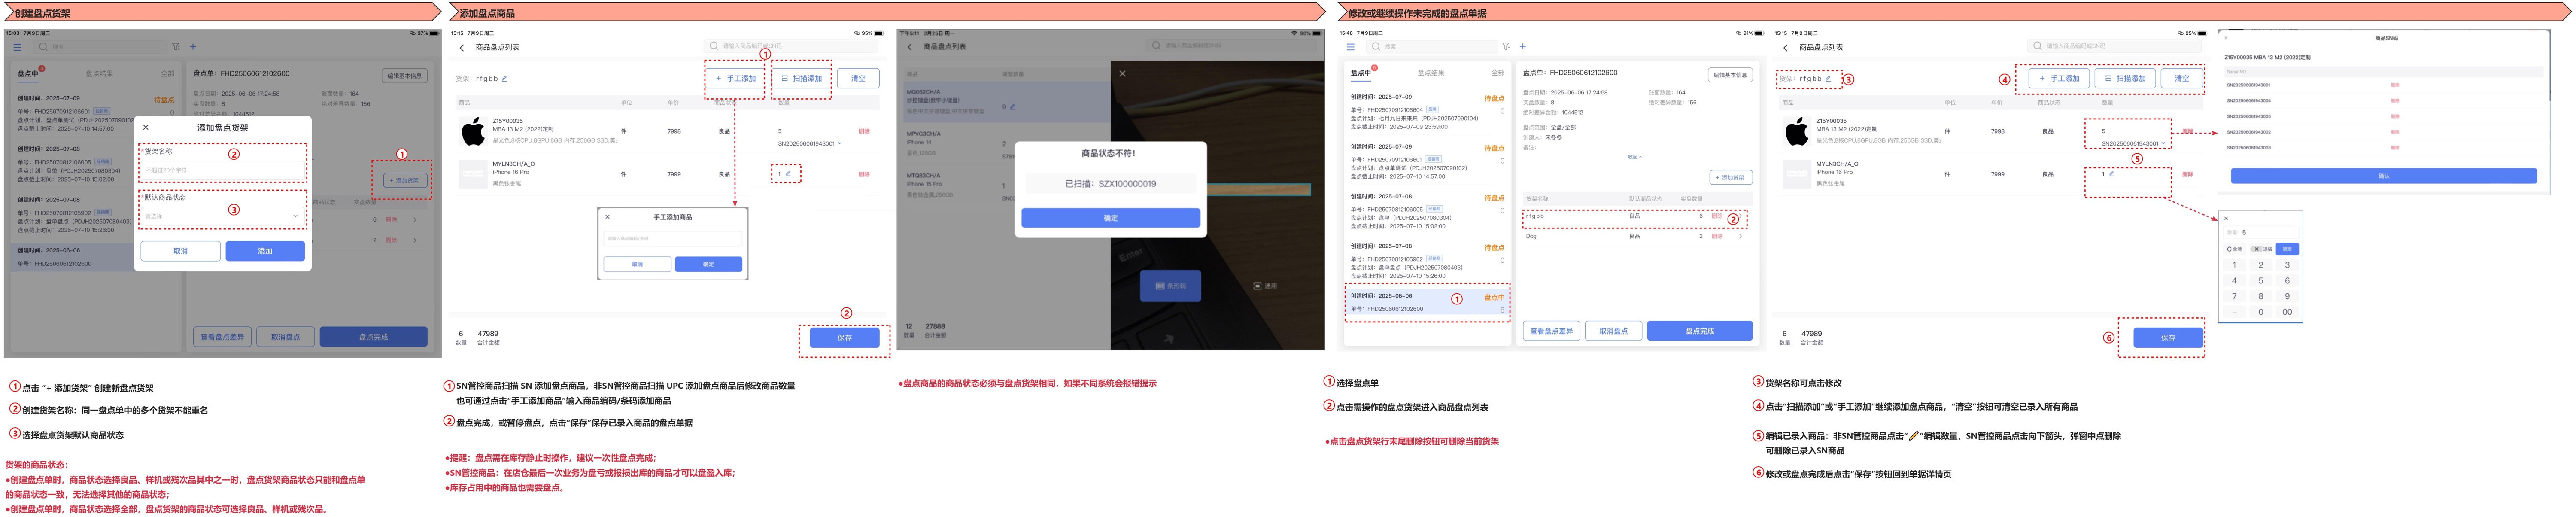Click 扫描添加 button under the 添加盘点商品 section
Viewport: 2576px width, 517px height.
click(x=802, y=78)
